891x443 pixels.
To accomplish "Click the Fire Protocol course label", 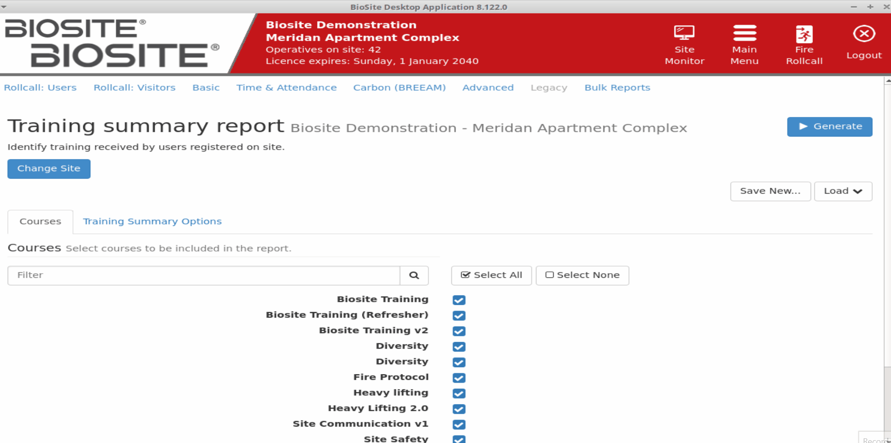I will point(391,377).
